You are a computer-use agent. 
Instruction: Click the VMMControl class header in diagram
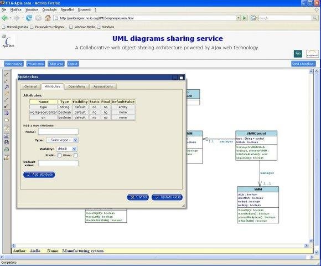click(256, 134)
